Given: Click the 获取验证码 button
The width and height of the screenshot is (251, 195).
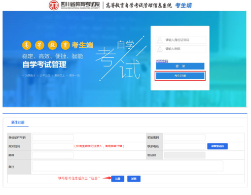Looking at the screenshot, I should click(218, 146).
